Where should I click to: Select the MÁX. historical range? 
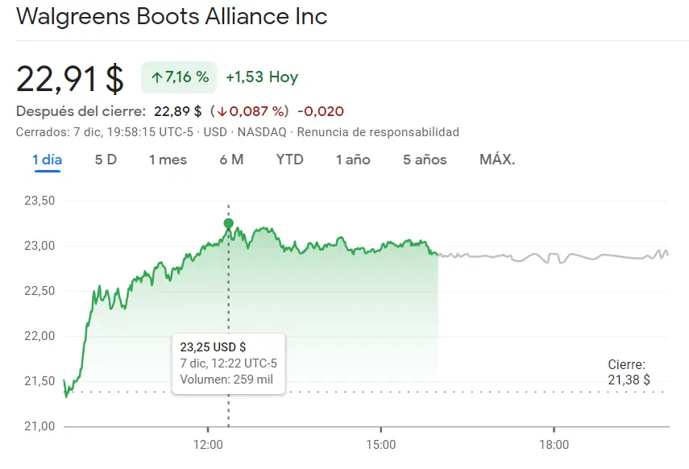497,160
